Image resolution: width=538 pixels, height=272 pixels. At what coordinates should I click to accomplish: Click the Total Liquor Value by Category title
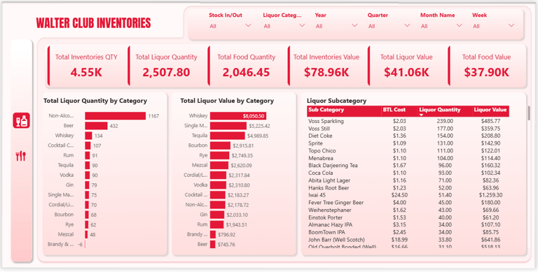click(x=227, y=101)
